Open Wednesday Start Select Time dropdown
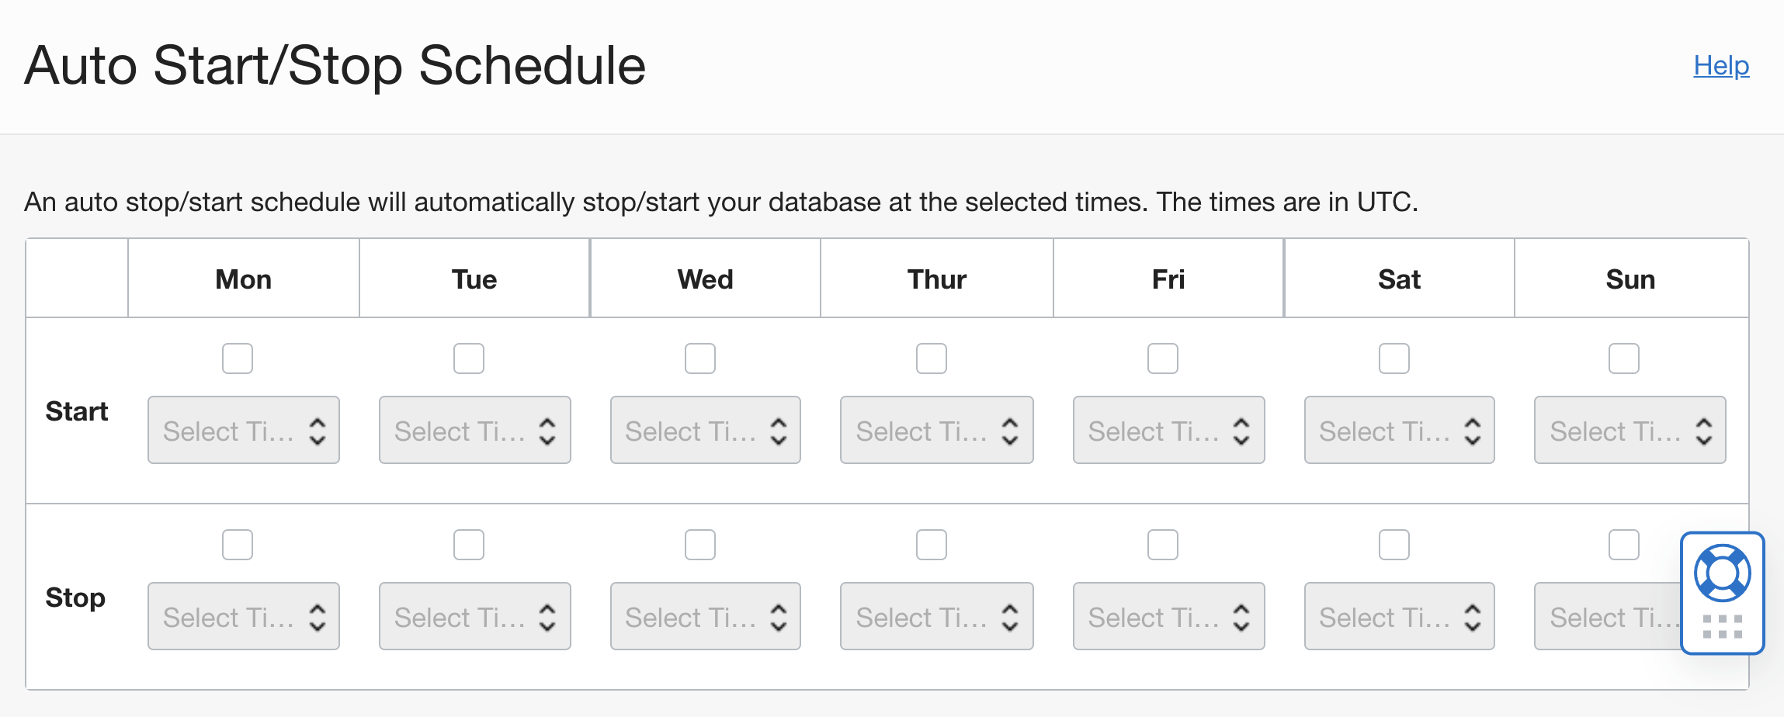The image size is (1784, 717). point(706,430)
